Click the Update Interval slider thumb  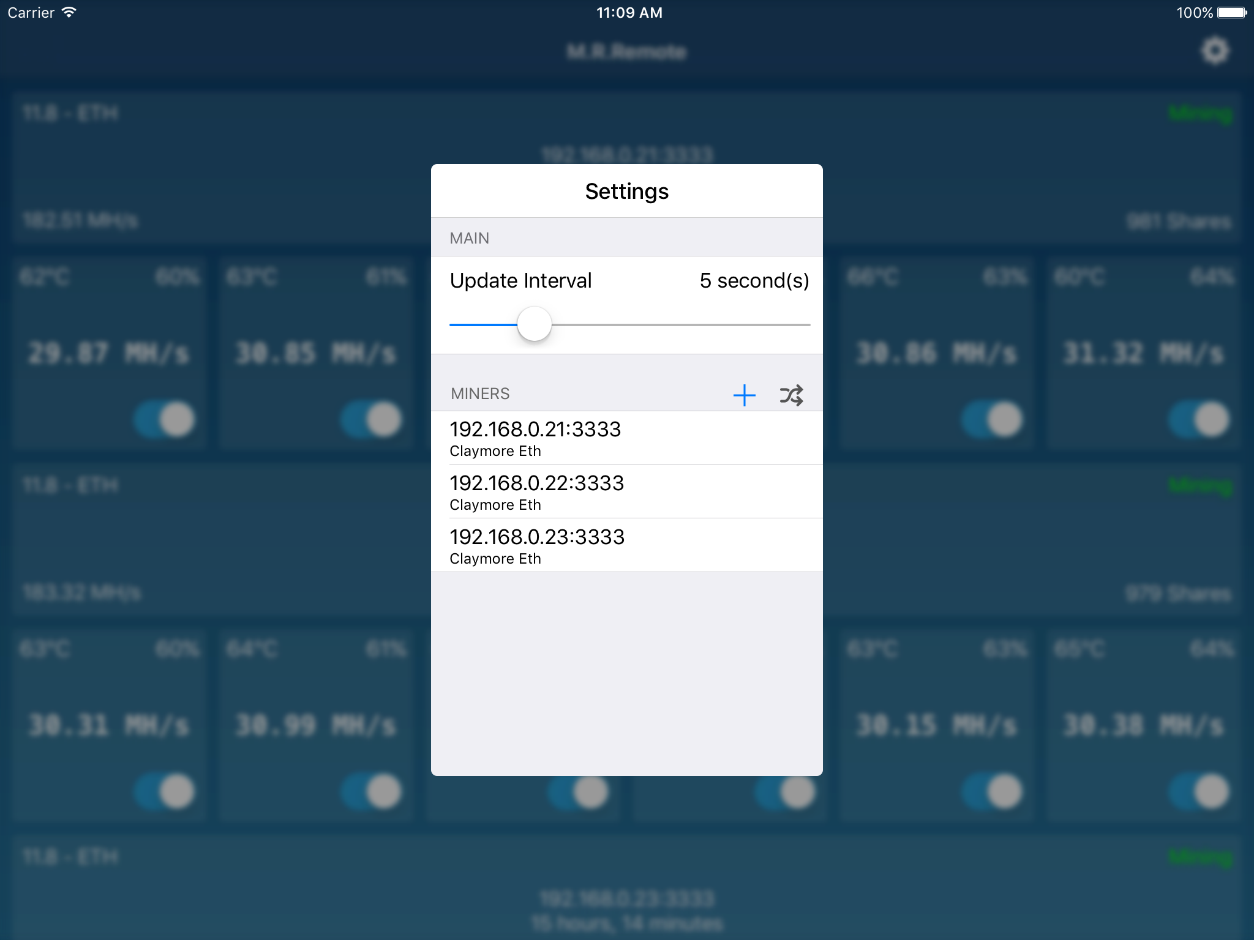pyautogui.click(x=534, y=324)
